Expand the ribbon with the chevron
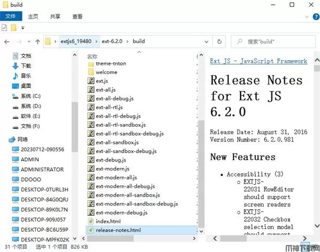320x252 pixels. click(x=307, y=17)
